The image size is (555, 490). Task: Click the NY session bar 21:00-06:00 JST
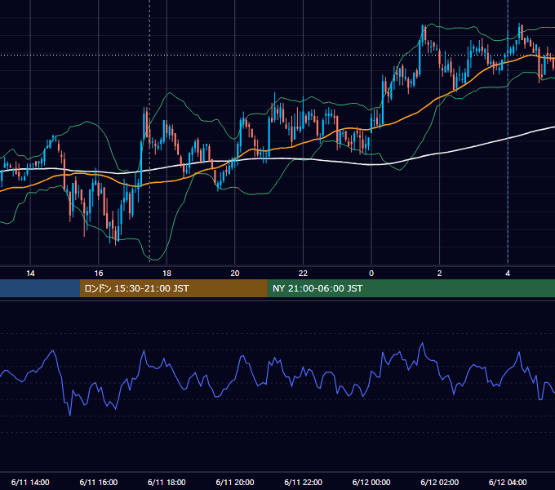click(411, 288)
